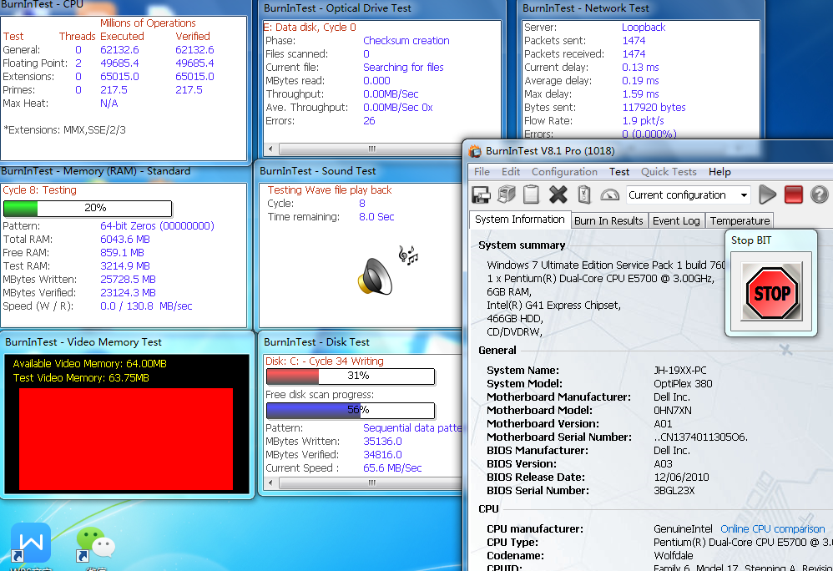Click 'Checksum creation' phase value
The width and height of the screenshot is (833, 571).
(406, 41)
